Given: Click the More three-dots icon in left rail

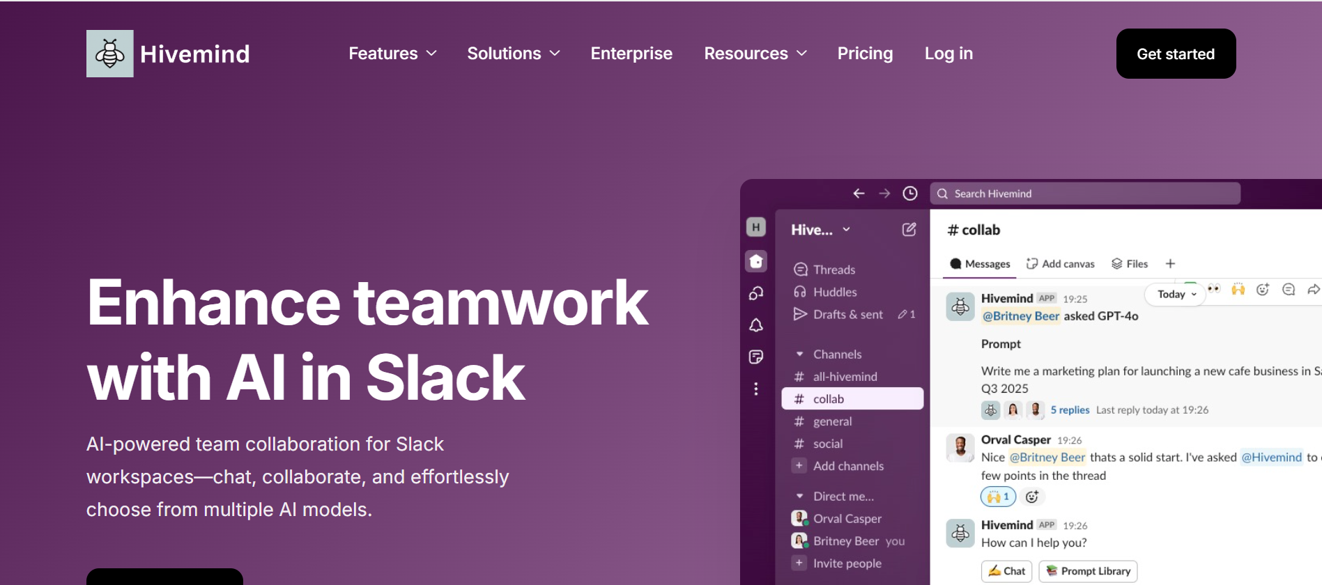Looking at the screenshot, I should (756, 389).
